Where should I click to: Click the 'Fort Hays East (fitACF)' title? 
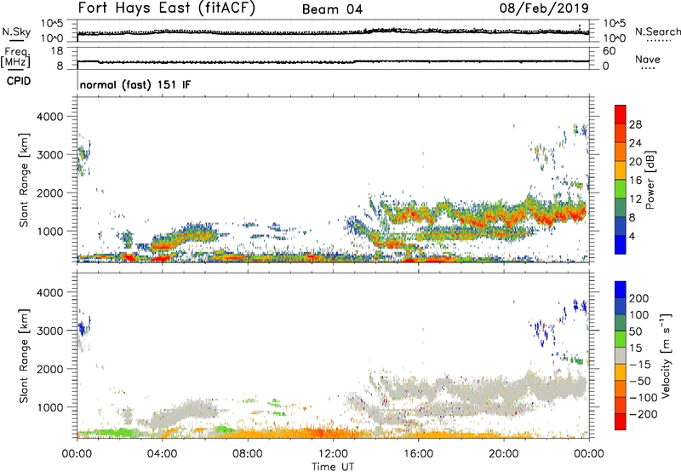166,8
